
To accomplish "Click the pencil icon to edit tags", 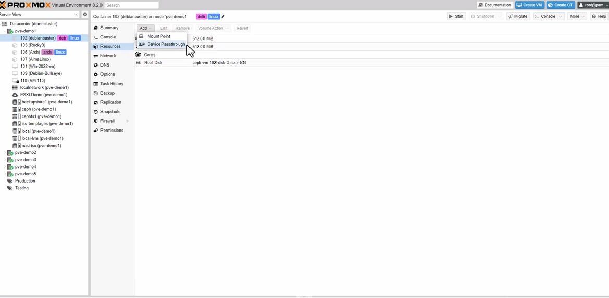I will pyautogui.click(x=223, y=16).
